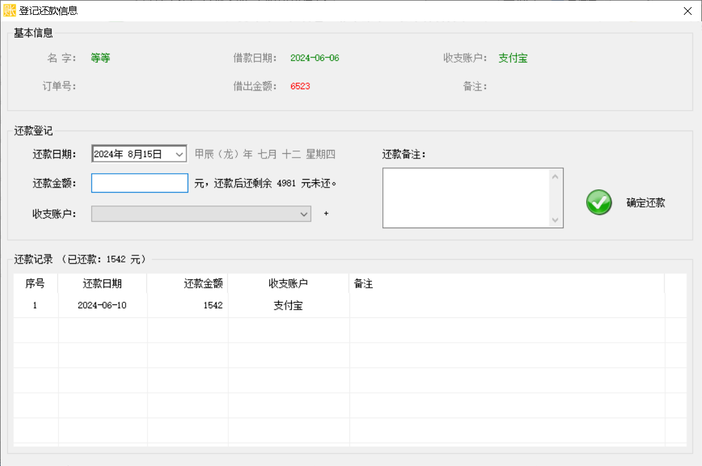
Task: Click the 备注 table column header
Action: (x=364, y=284)
